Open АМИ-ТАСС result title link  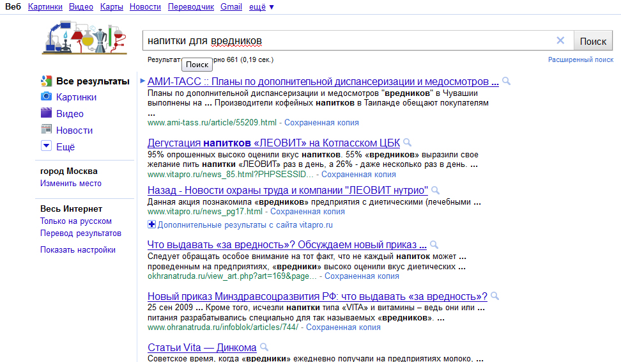click(x=323, y=82)
